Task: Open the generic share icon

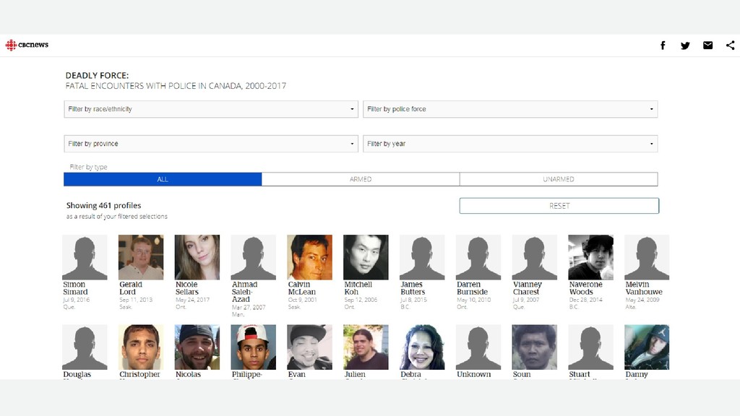Action: (x=731, y=45)
